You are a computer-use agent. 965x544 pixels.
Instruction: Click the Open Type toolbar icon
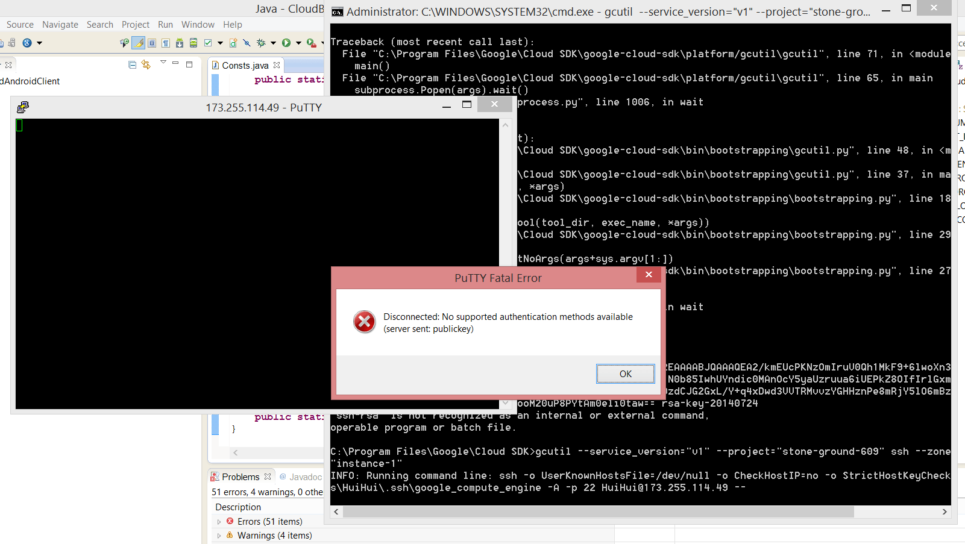coord(124,43)
